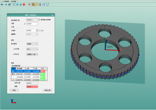Select the row 2 deviation 0.000772
The image size is (156, 110).
click(20, 80)
